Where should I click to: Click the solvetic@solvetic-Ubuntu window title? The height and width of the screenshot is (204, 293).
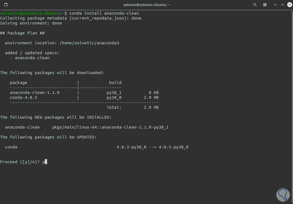tap(146, 5)
